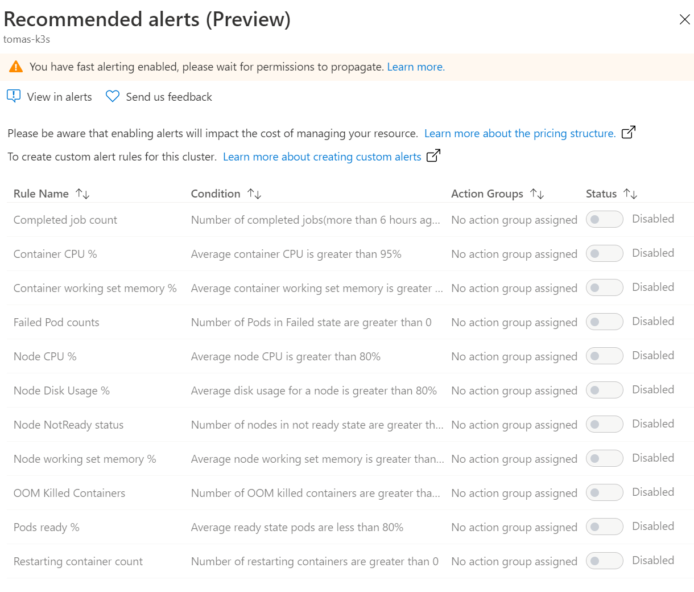This screenshot has height=592, width=694.
Task: Open Learn more about creating custom alerts
Action: [x=322, y=157]
